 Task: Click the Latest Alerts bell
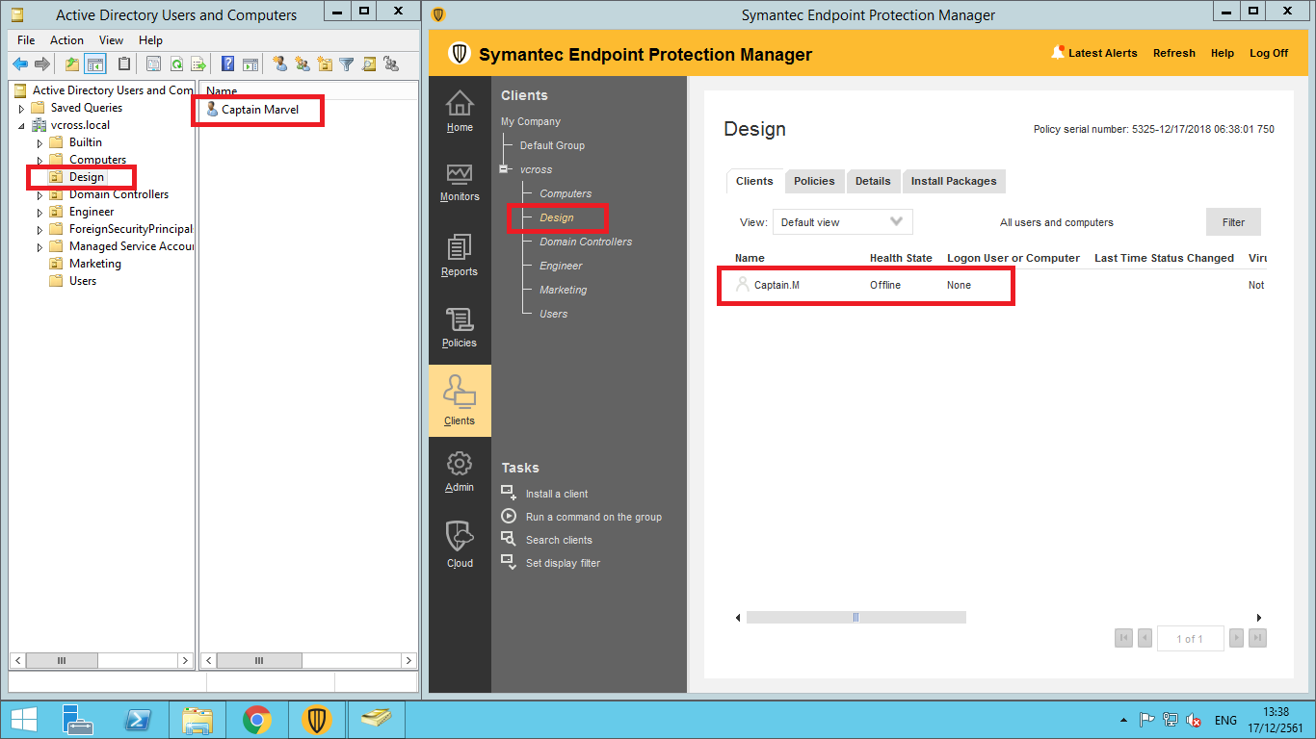pos(1059,53)
